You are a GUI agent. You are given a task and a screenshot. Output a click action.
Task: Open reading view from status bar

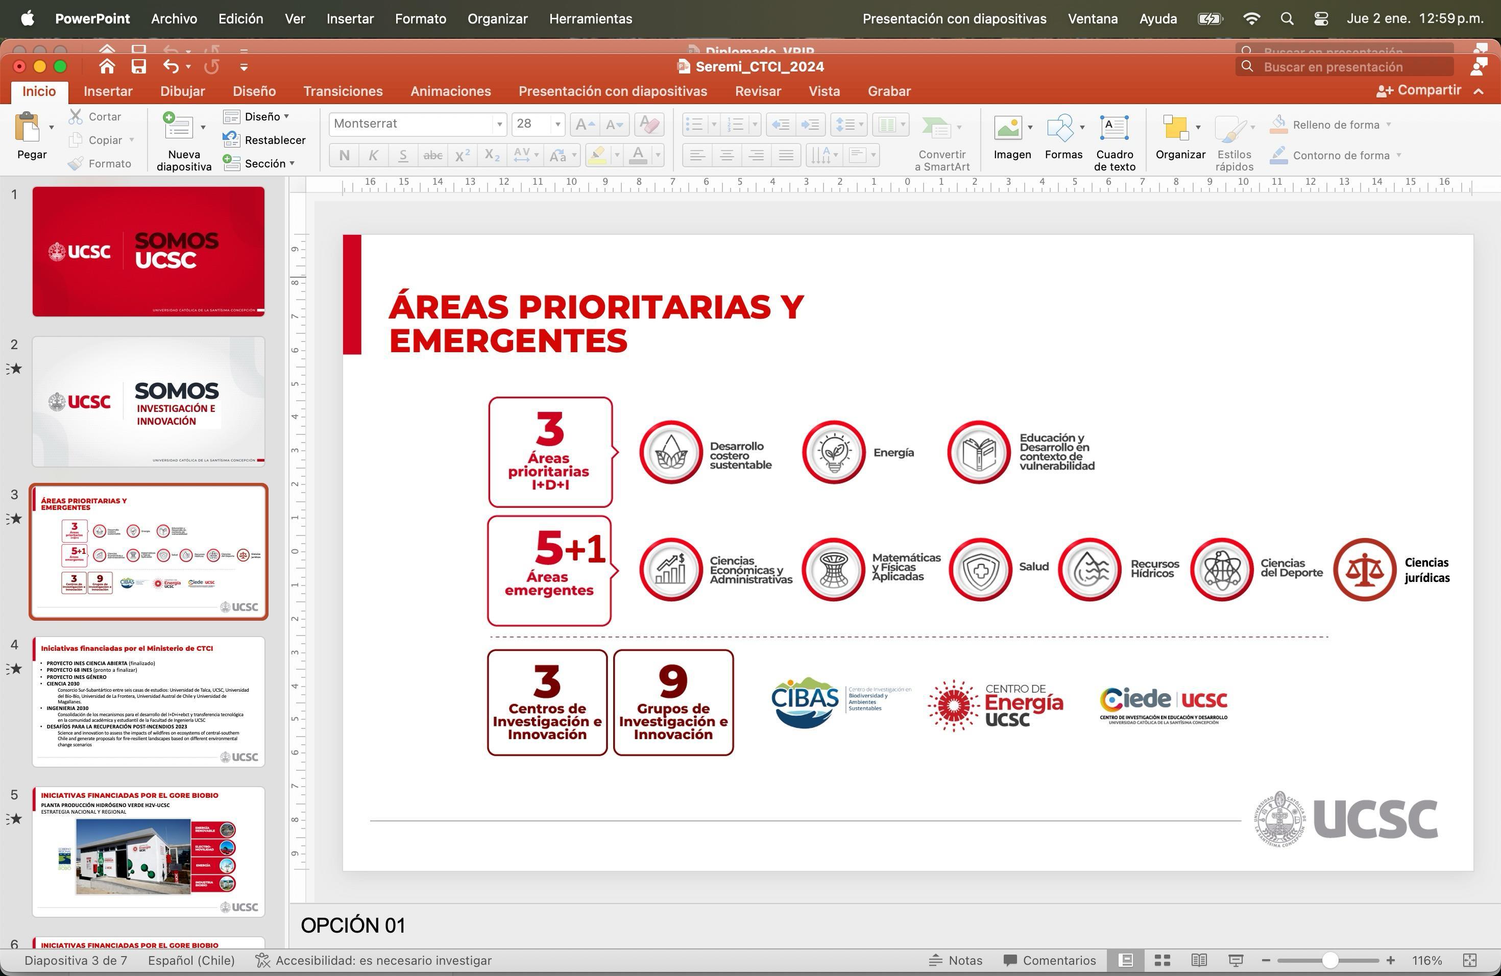pos(1199,960)
